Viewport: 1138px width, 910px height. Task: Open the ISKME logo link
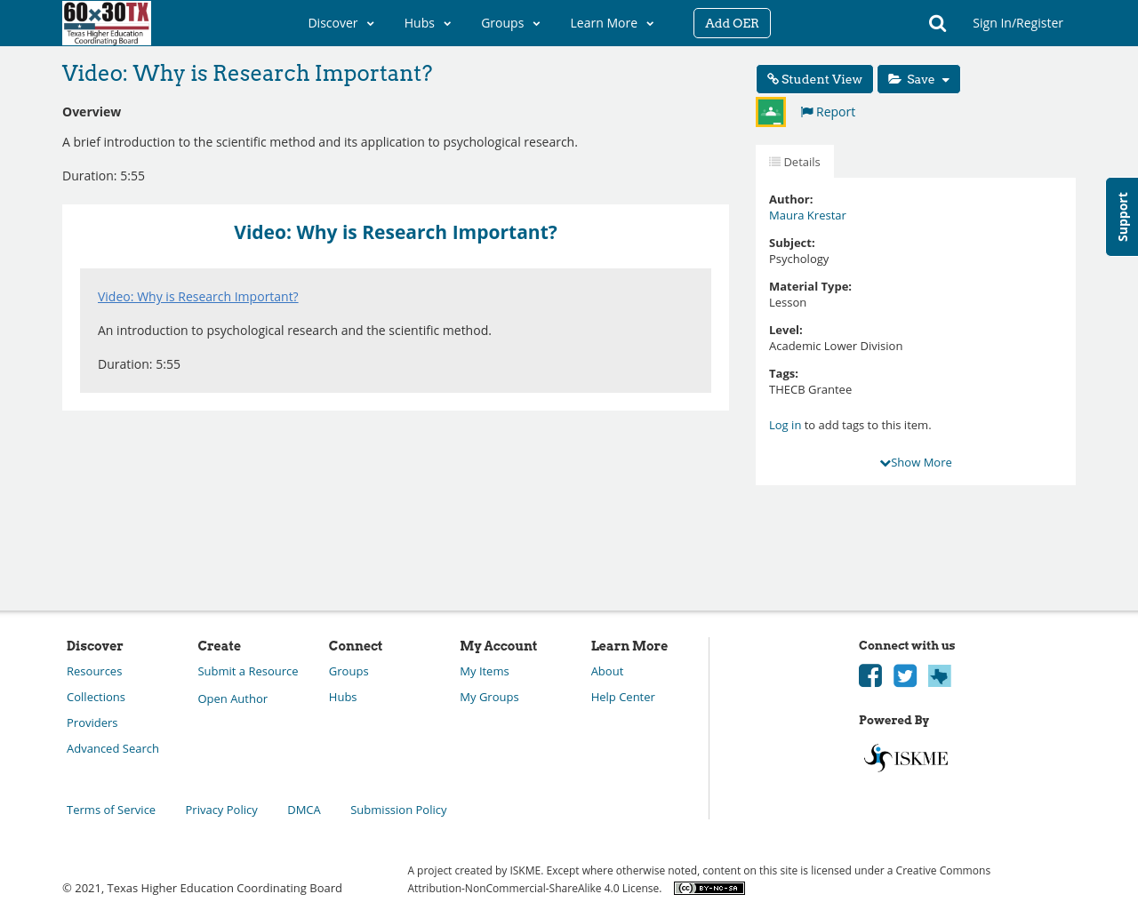pos(906,758)
